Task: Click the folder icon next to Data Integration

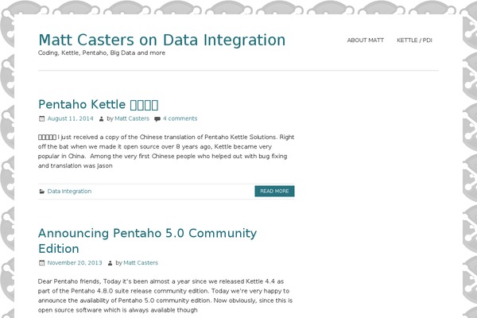Action: 42,192
